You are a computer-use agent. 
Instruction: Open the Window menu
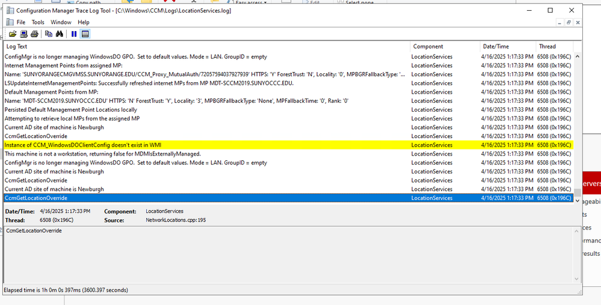pos(61,22)
